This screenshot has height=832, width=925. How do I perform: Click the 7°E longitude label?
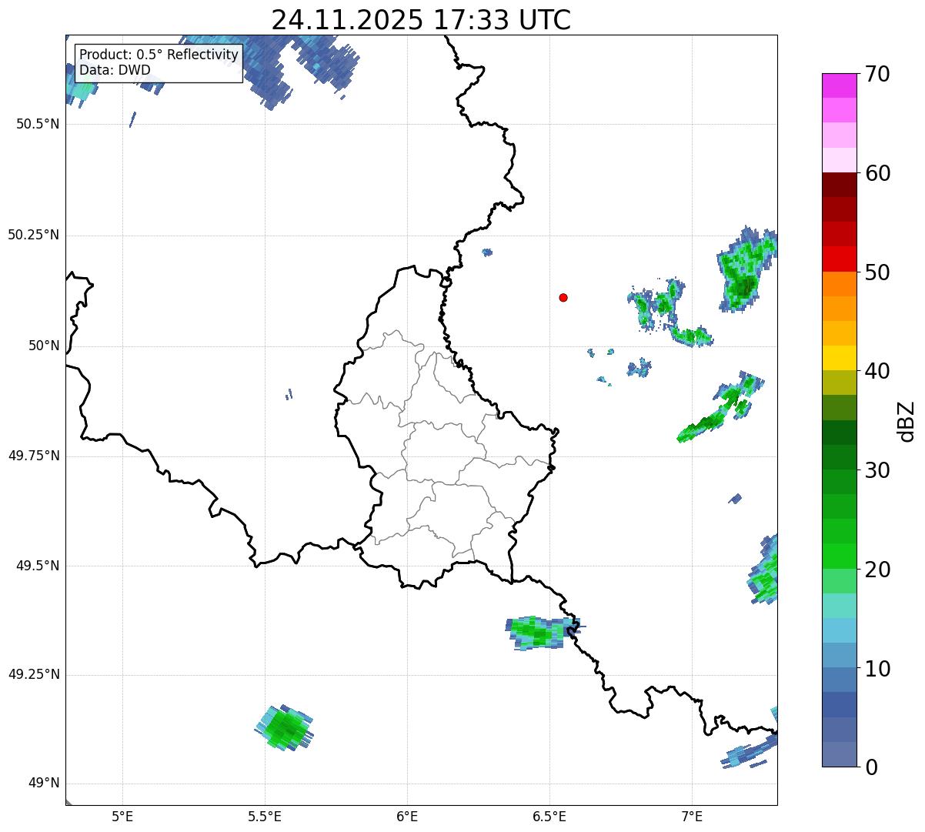(692, 816)
